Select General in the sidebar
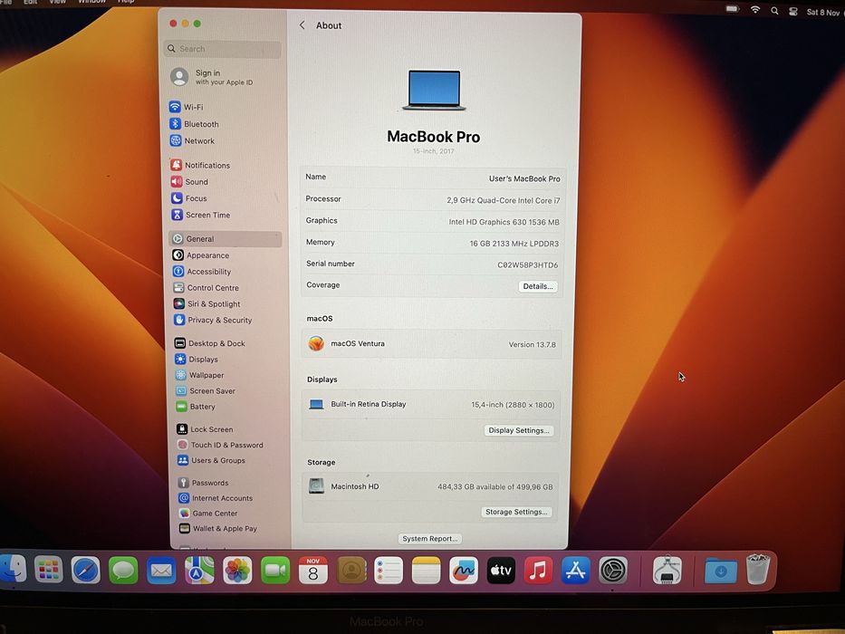Viewport: 845px width, 634px height. click(226, 239)
